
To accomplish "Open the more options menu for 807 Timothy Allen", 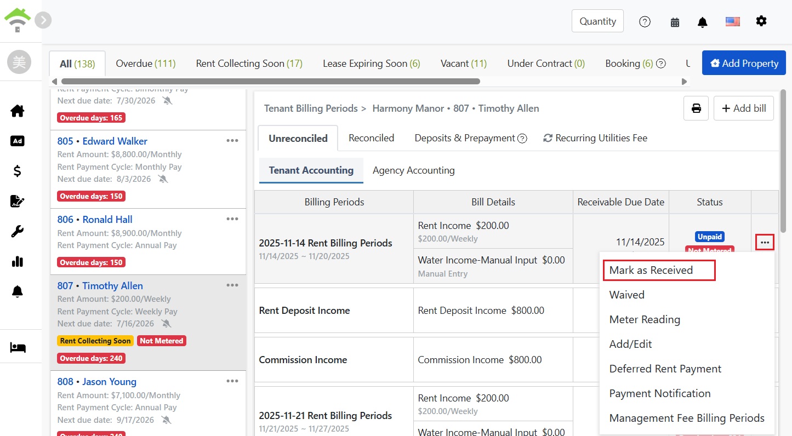I will pyautogui.click(x=232, y=285).
